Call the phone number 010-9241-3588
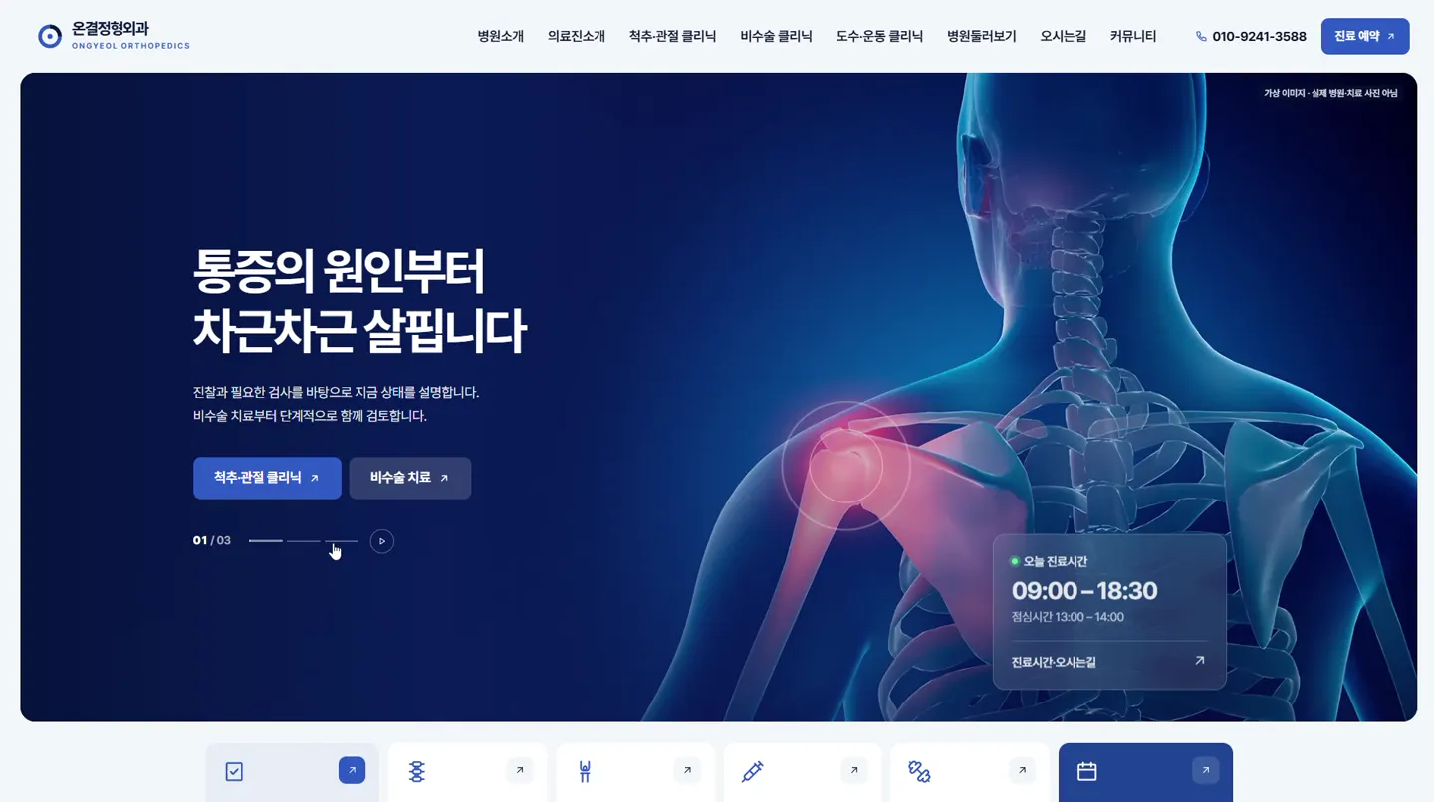 pyautogui.click(x=1251, y=36)
